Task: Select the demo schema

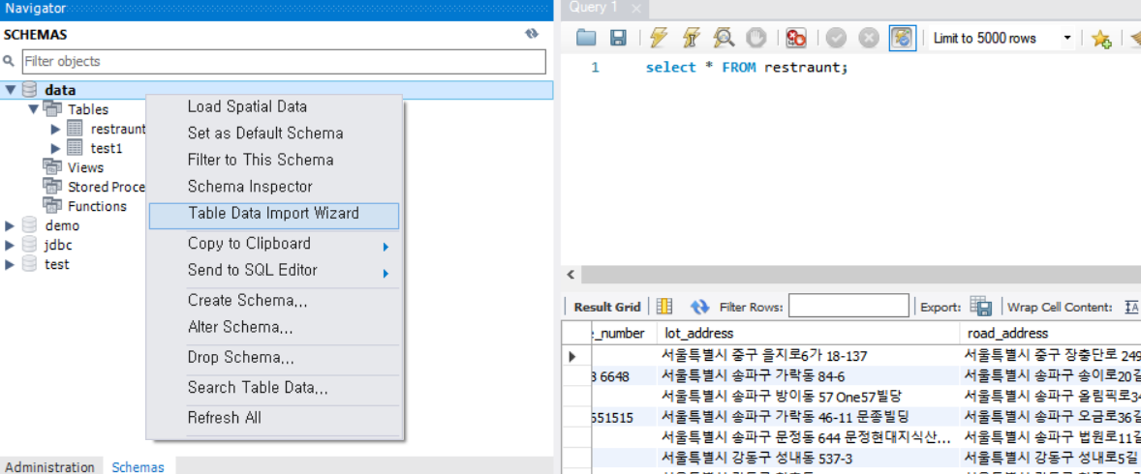Action: 62,226
